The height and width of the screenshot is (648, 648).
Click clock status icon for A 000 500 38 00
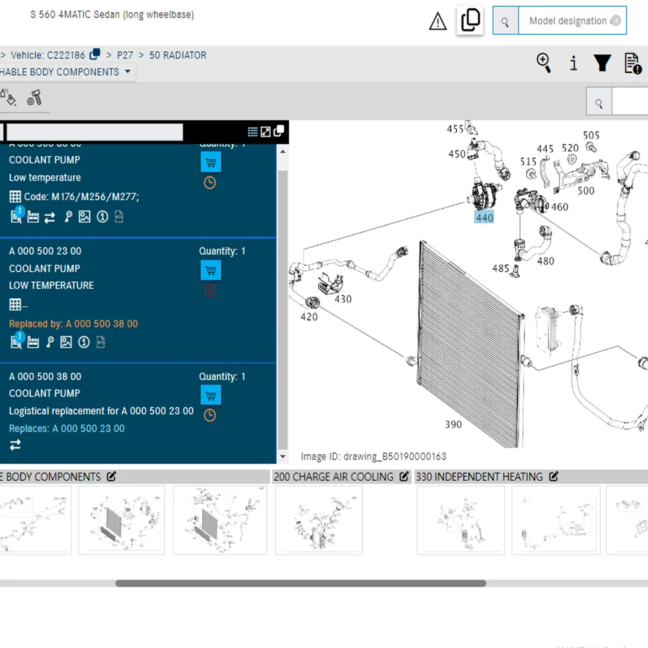210,415
